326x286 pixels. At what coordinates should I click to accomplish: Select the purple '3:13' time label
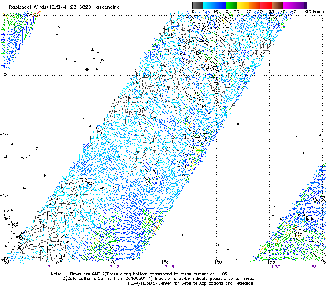coord(170,267)
